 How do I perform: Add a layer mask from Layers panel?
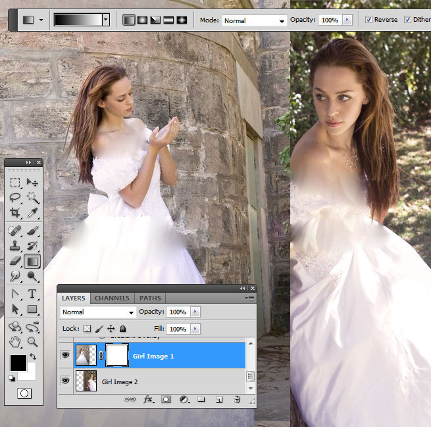166,399
